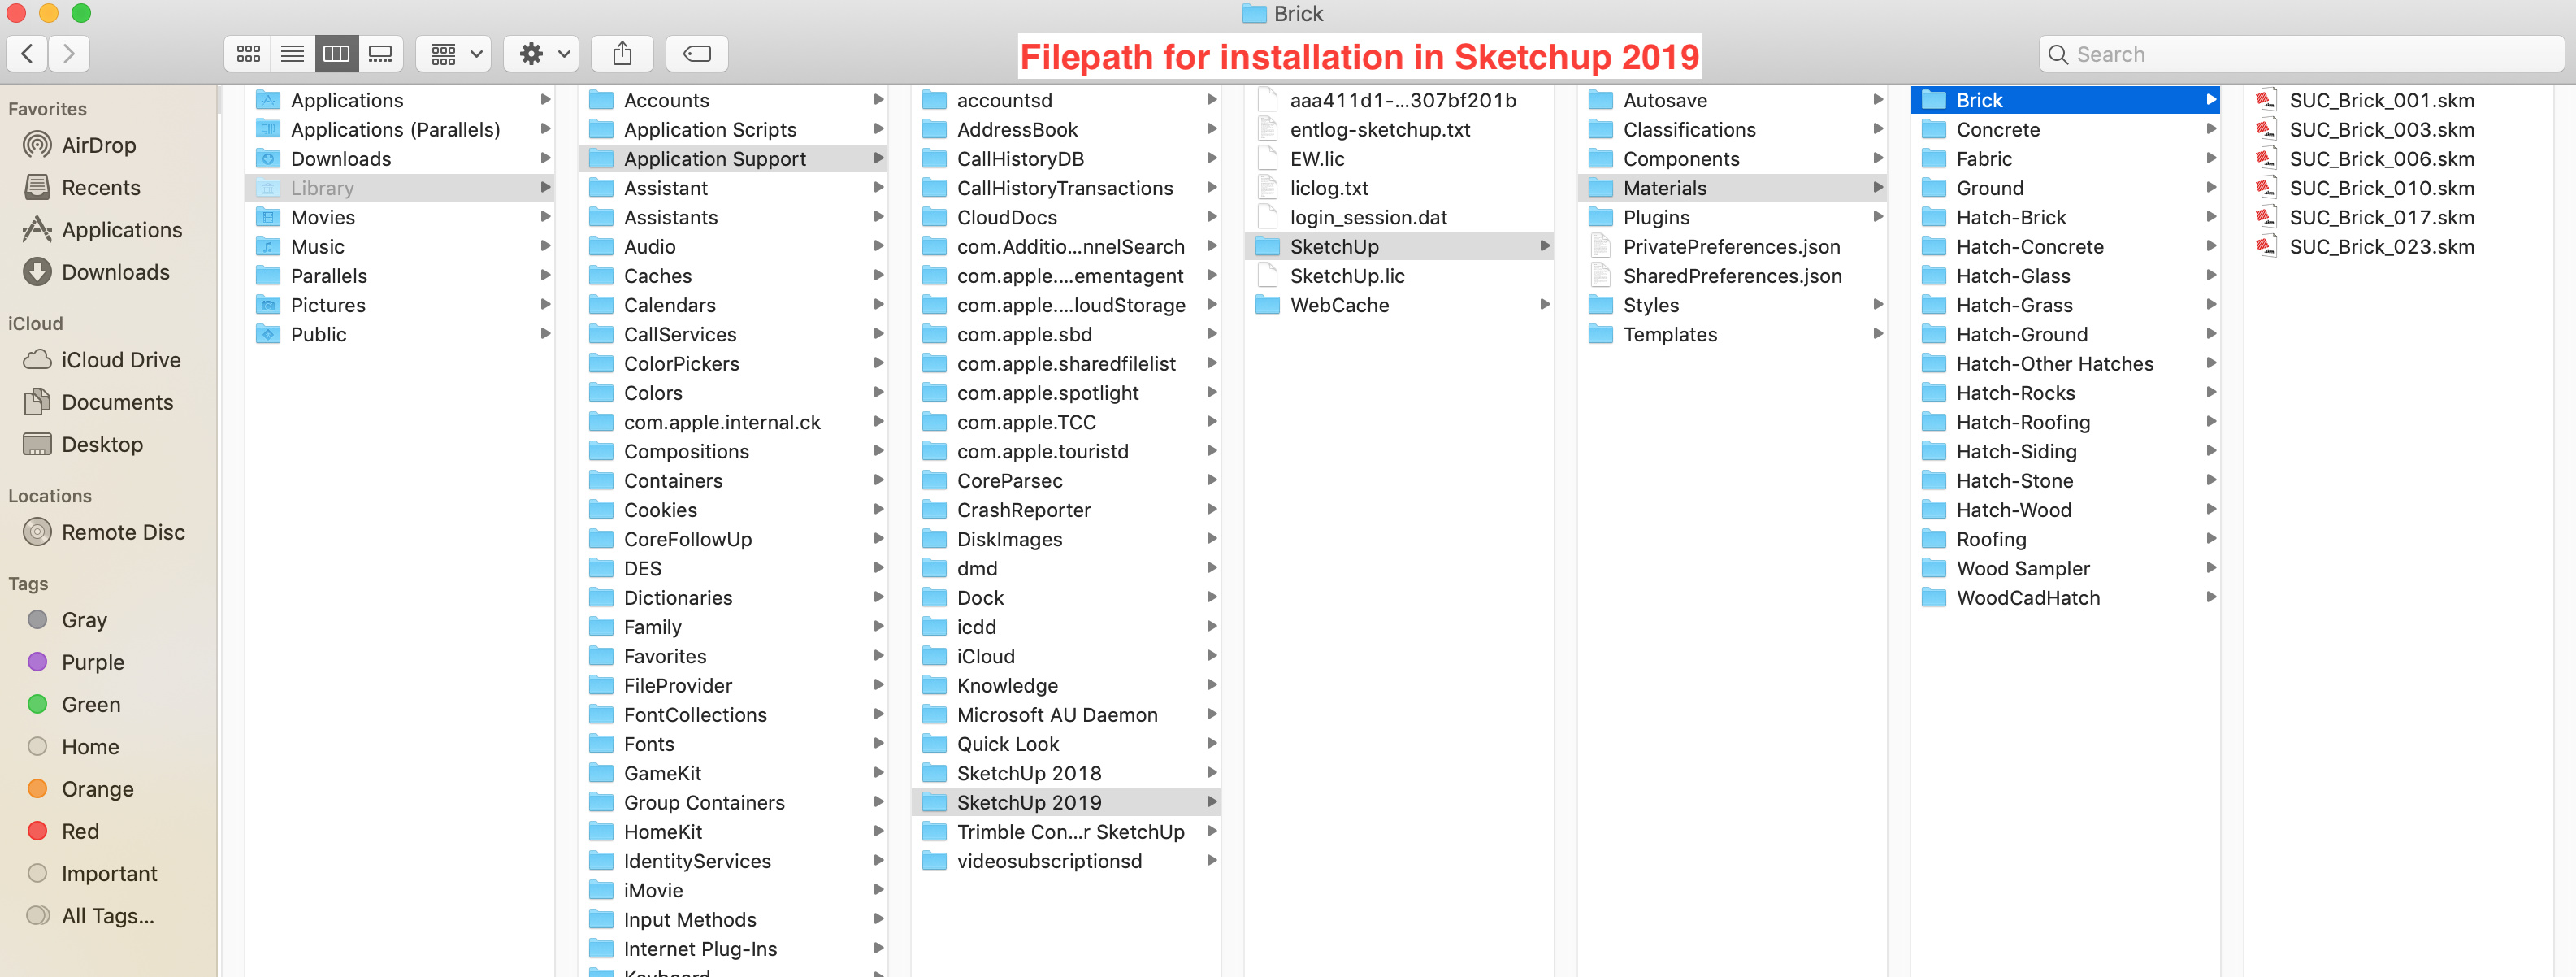
Task: Select the Applications (Parallels) folder
Action: coord(399,129)
